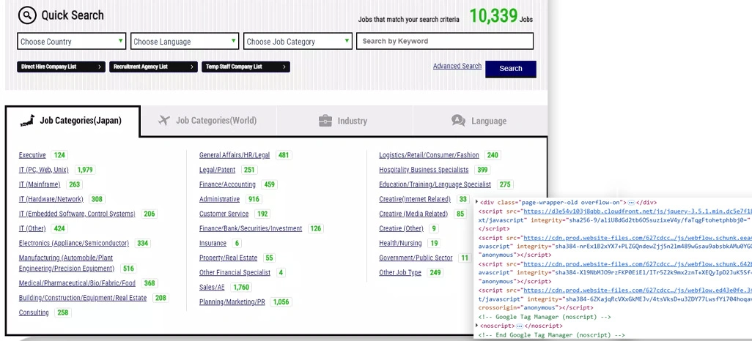Viewport: 752px width, 341px height.
Task: Open the Other Job Type category
Action: pos(400,273)
